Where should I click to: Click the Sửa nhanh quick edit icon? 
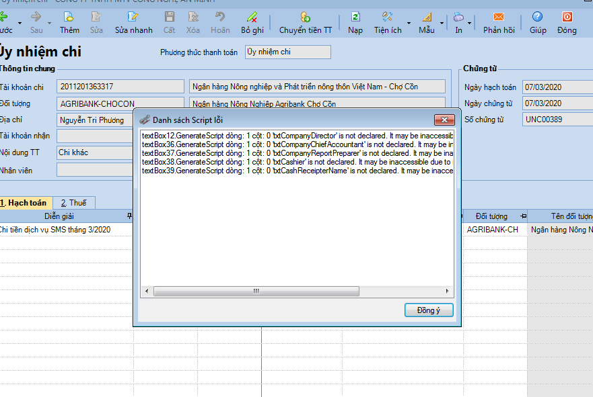[133, 17]
